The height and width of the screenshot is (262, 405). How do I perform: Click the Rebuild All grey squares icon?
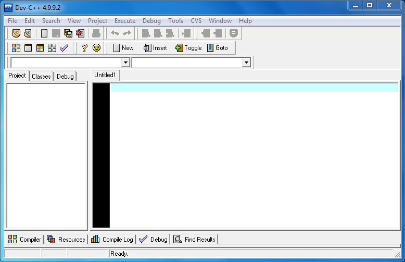[52, 48]
